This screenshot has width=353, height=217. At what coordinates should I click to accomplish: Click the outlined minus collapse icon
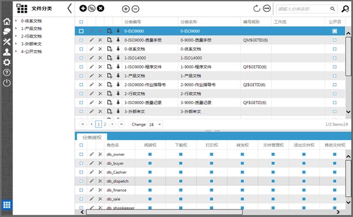[x=135, y=9]
